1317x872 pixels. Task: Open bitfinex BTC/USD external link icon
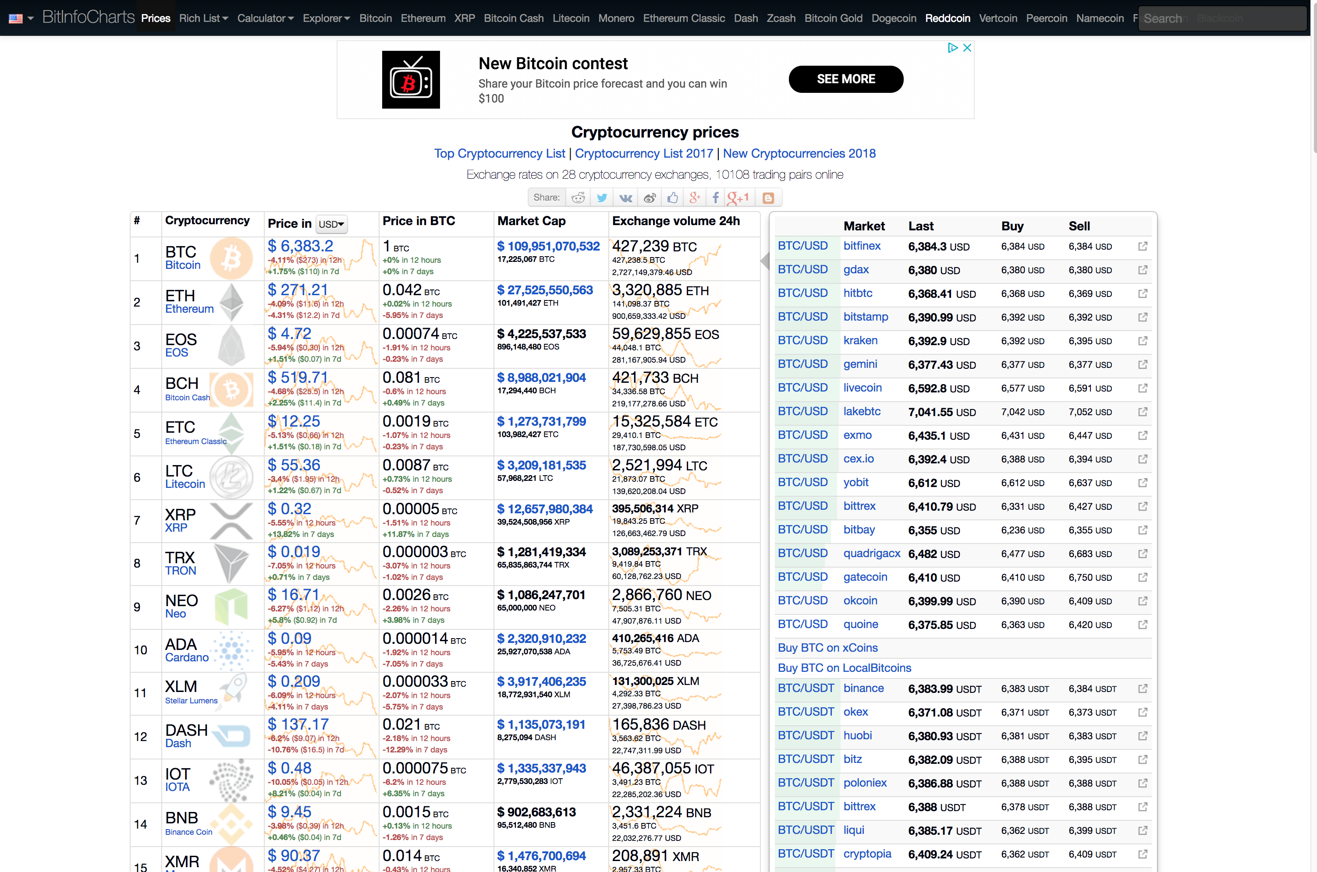1142,246
